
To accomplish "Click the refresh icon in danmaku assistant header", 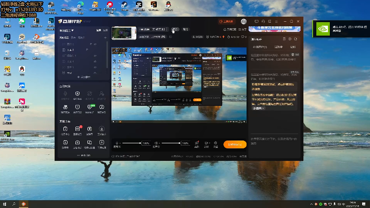I will (296, 39).
